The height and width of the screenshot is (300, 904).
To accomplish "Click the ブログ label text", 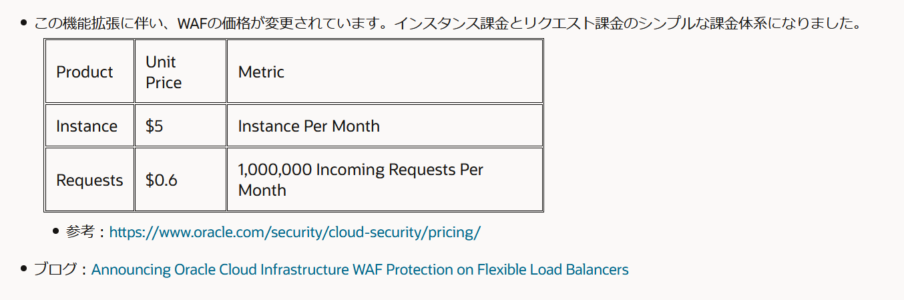I will tap(55, 270).
